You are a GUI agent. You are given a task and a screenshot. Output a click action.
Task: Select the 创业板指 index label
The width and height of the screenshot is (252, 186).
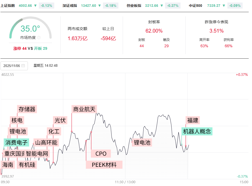click(134, 6)
